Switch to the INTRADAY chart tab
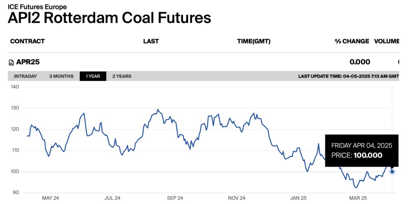412x204 pixels. [x=25, y=76]
